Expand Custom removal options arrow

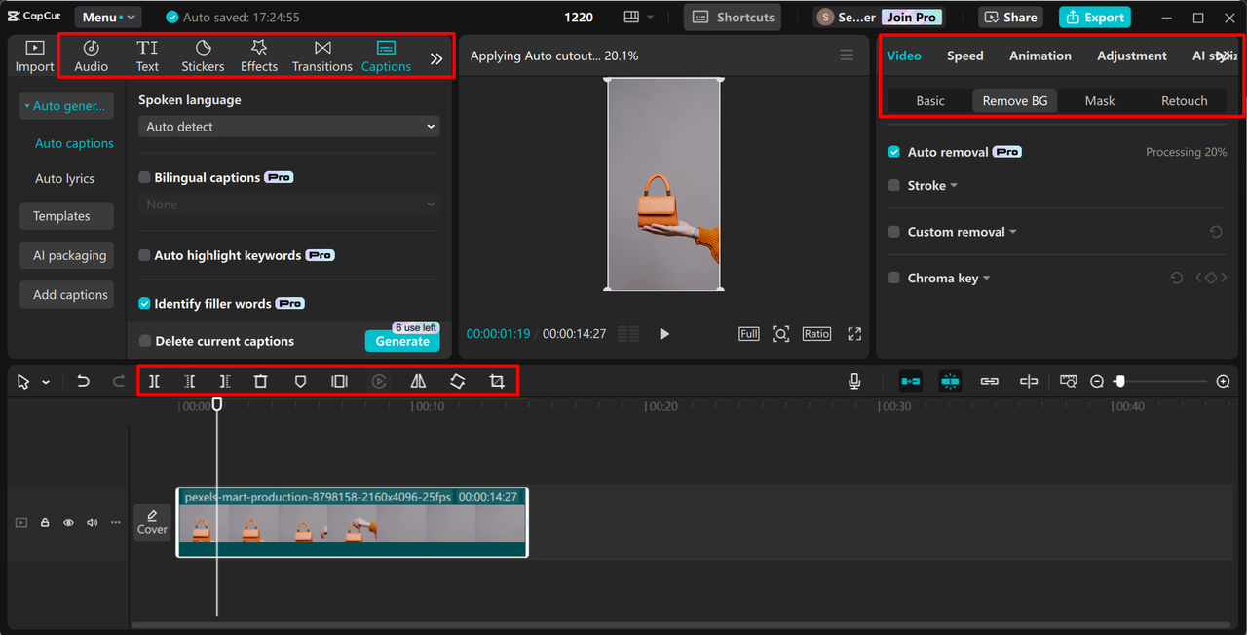[1013, 232]
